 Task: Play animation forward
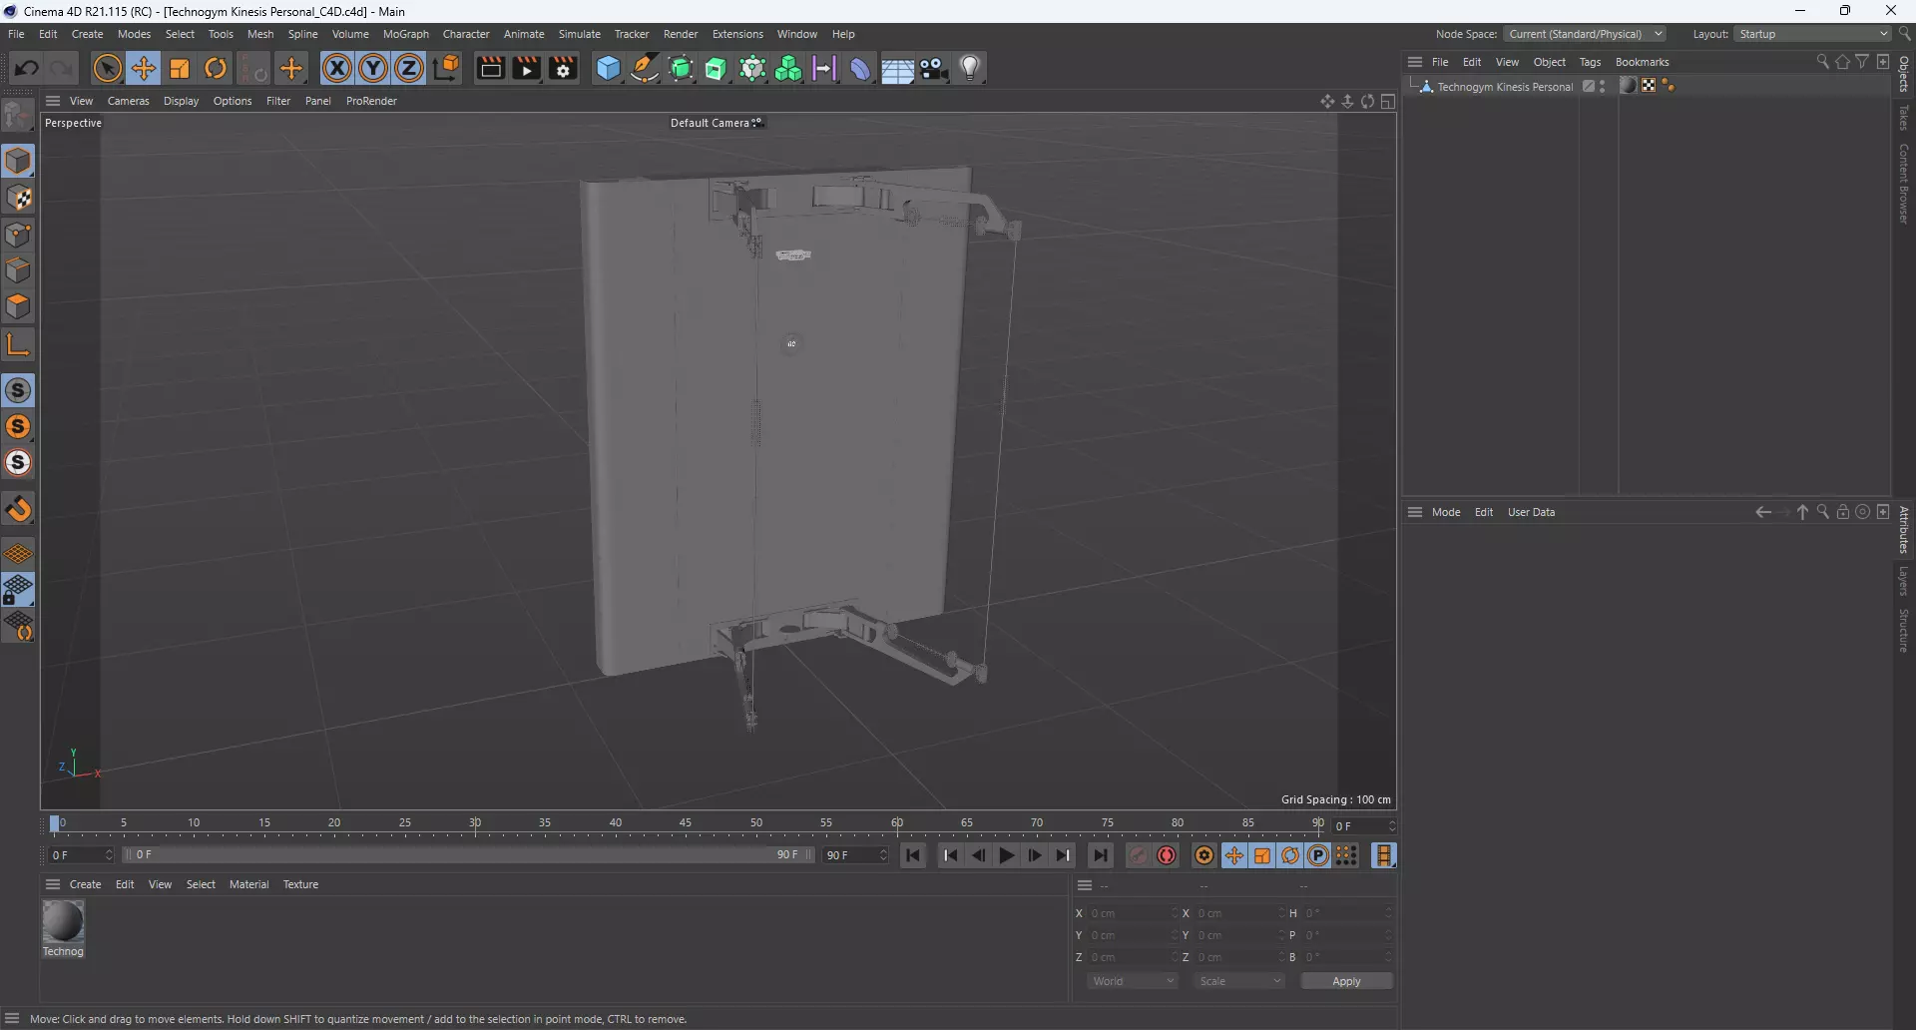click(1007, 855)
